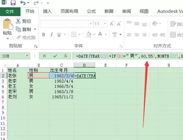Select row 4 header
The image size is (183, 140).
(3, 86)
